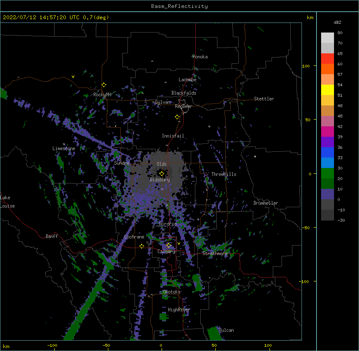359x351 pixels.
Task: Click the white asterisk above Limestone label
Action: 64,144
